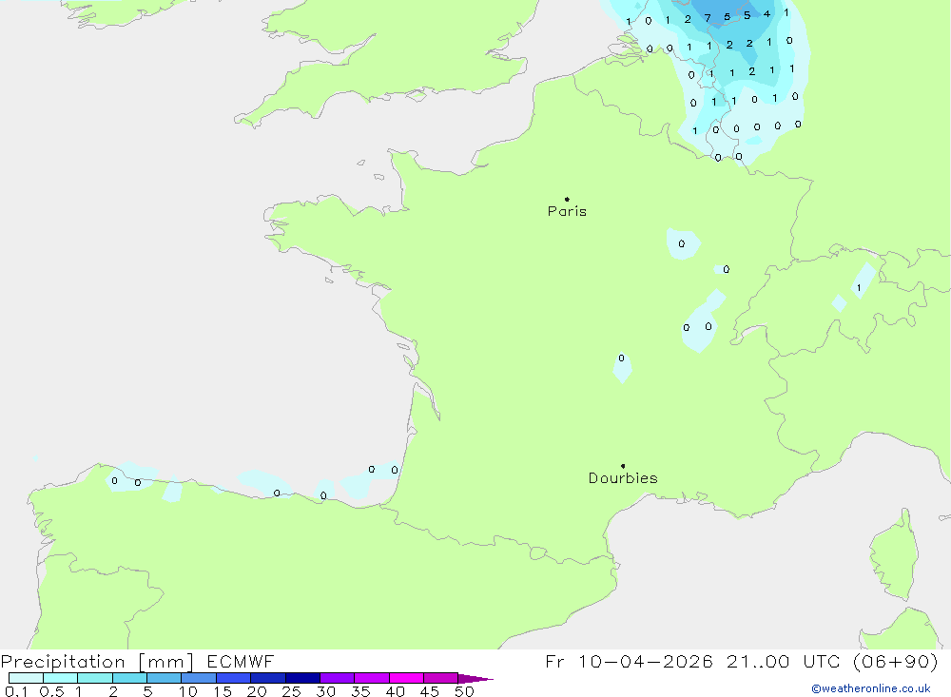Viewport: 951px width, 697px height.
Task: Click the forecast date Fr 10-04-2026 text
Action: pyautogui.click(x=629, y=661)
